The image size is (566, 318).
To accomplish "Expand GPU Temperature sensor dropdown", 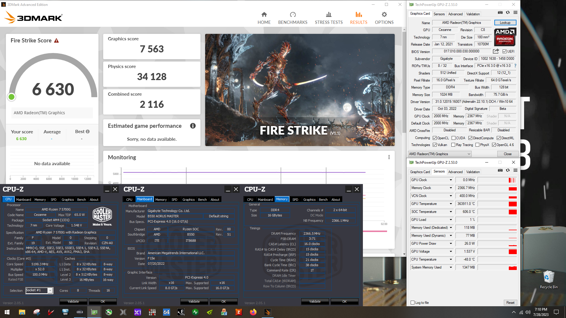I will (x=450, y=204).
